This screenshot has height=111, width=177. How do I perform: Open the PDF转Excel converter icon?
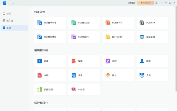74,23
